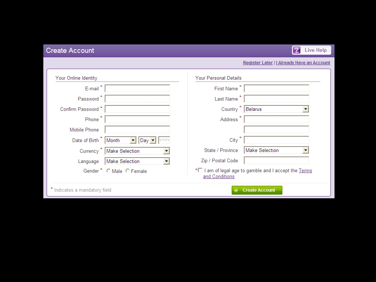Open the birth Month dropdown
This screenshot has width=376, height=282.
[x=120, y=140]
